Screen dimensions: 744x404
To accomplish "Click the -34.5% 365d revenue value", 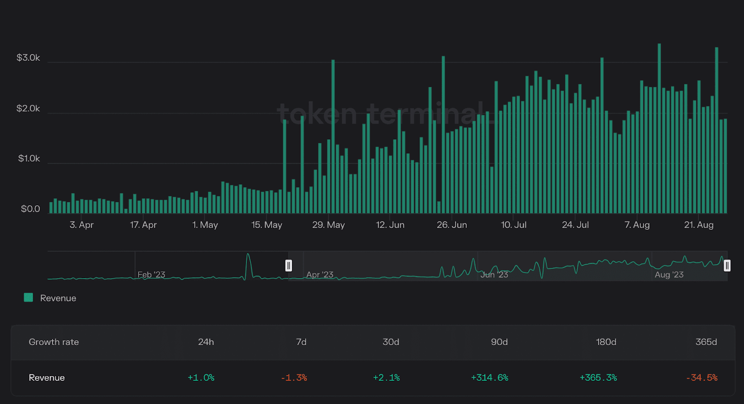I will click(x=702, y=378).
